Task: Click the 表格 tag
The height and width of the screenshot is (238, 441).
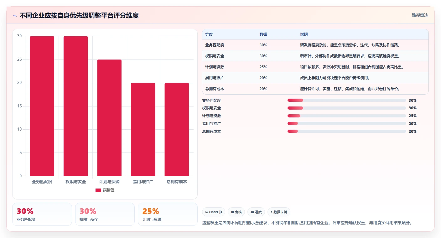Action: [x=236, y=212]
